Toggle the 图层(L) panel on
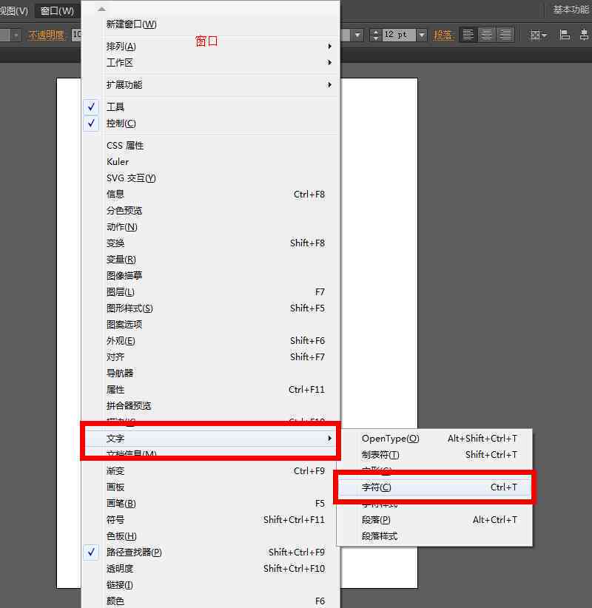The width and height of the screenshot is (592, 608). point(210,292)
